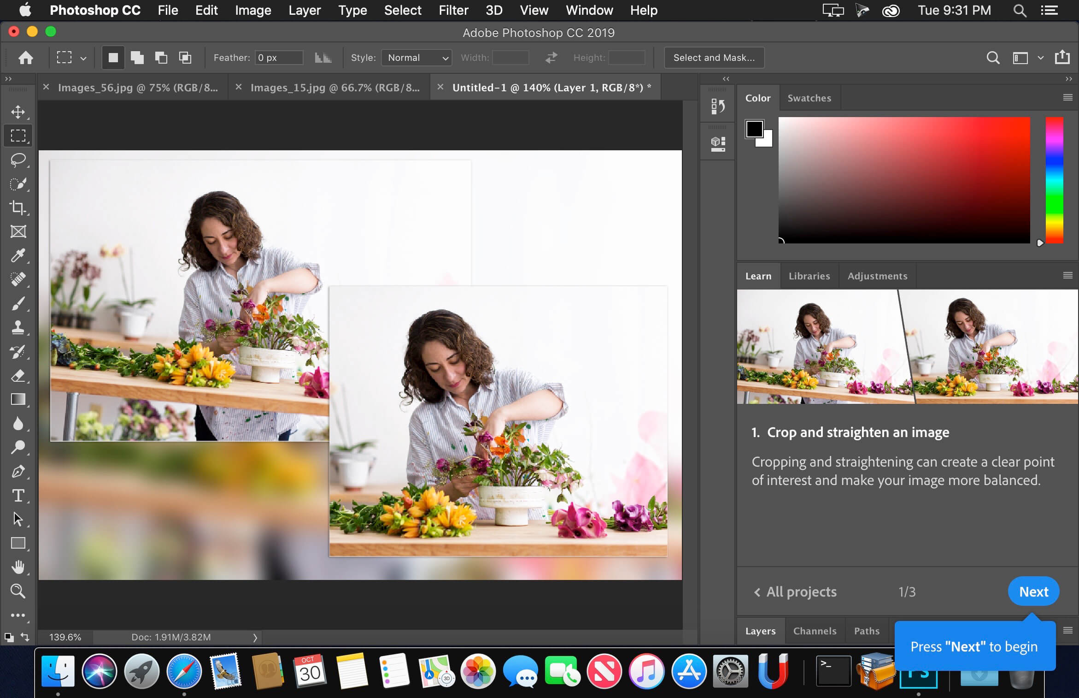The image size is (1079, 698).
Task: Open the Select menu
Action: [x=403, y=10]
